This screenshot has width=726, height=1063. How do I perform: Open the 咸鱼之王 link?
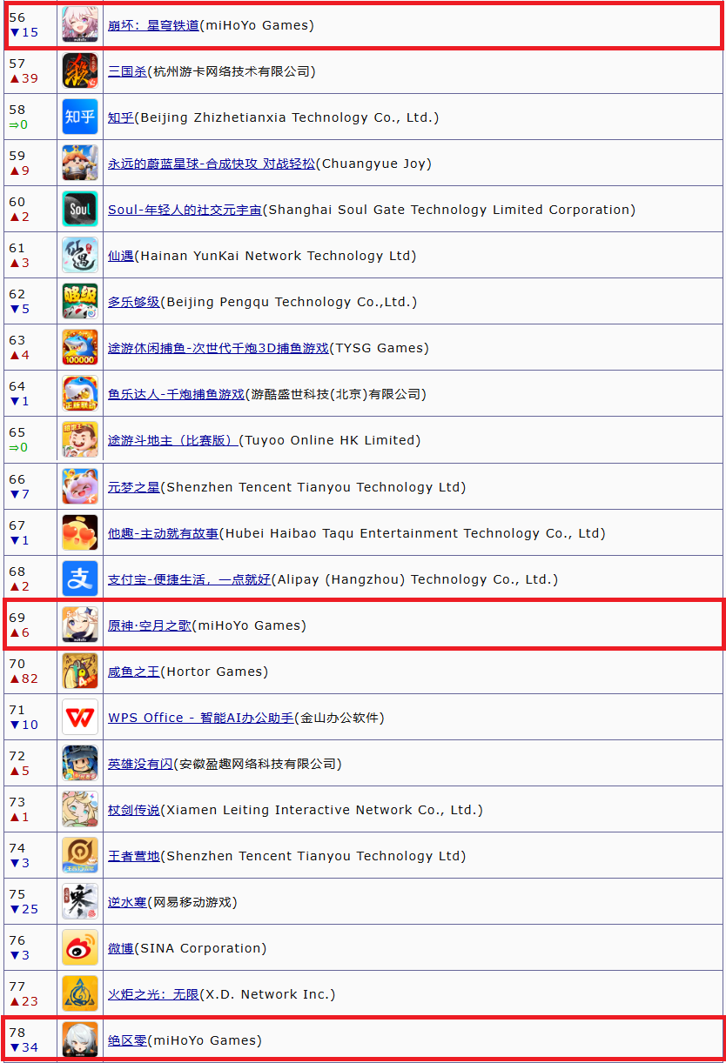[x=134, y=672]
